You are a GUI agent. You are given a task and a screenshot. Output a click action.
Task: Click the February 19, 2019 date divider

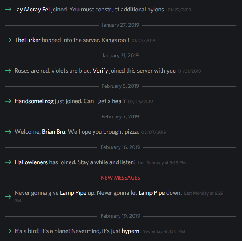tap(120, 216)
